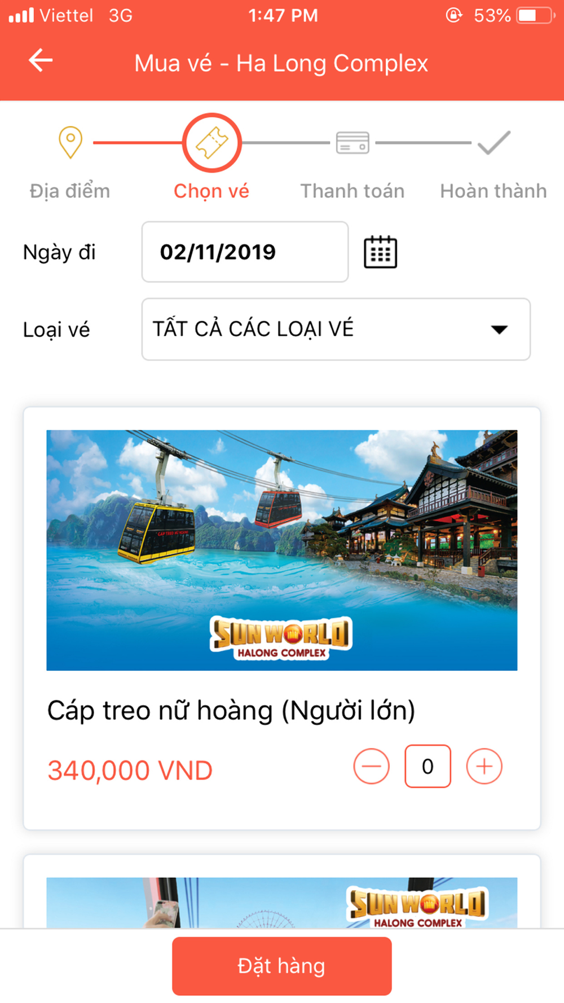Open Cáp treo nữ hoàng ticket title
564x1003 pixels.
[231, 710]
